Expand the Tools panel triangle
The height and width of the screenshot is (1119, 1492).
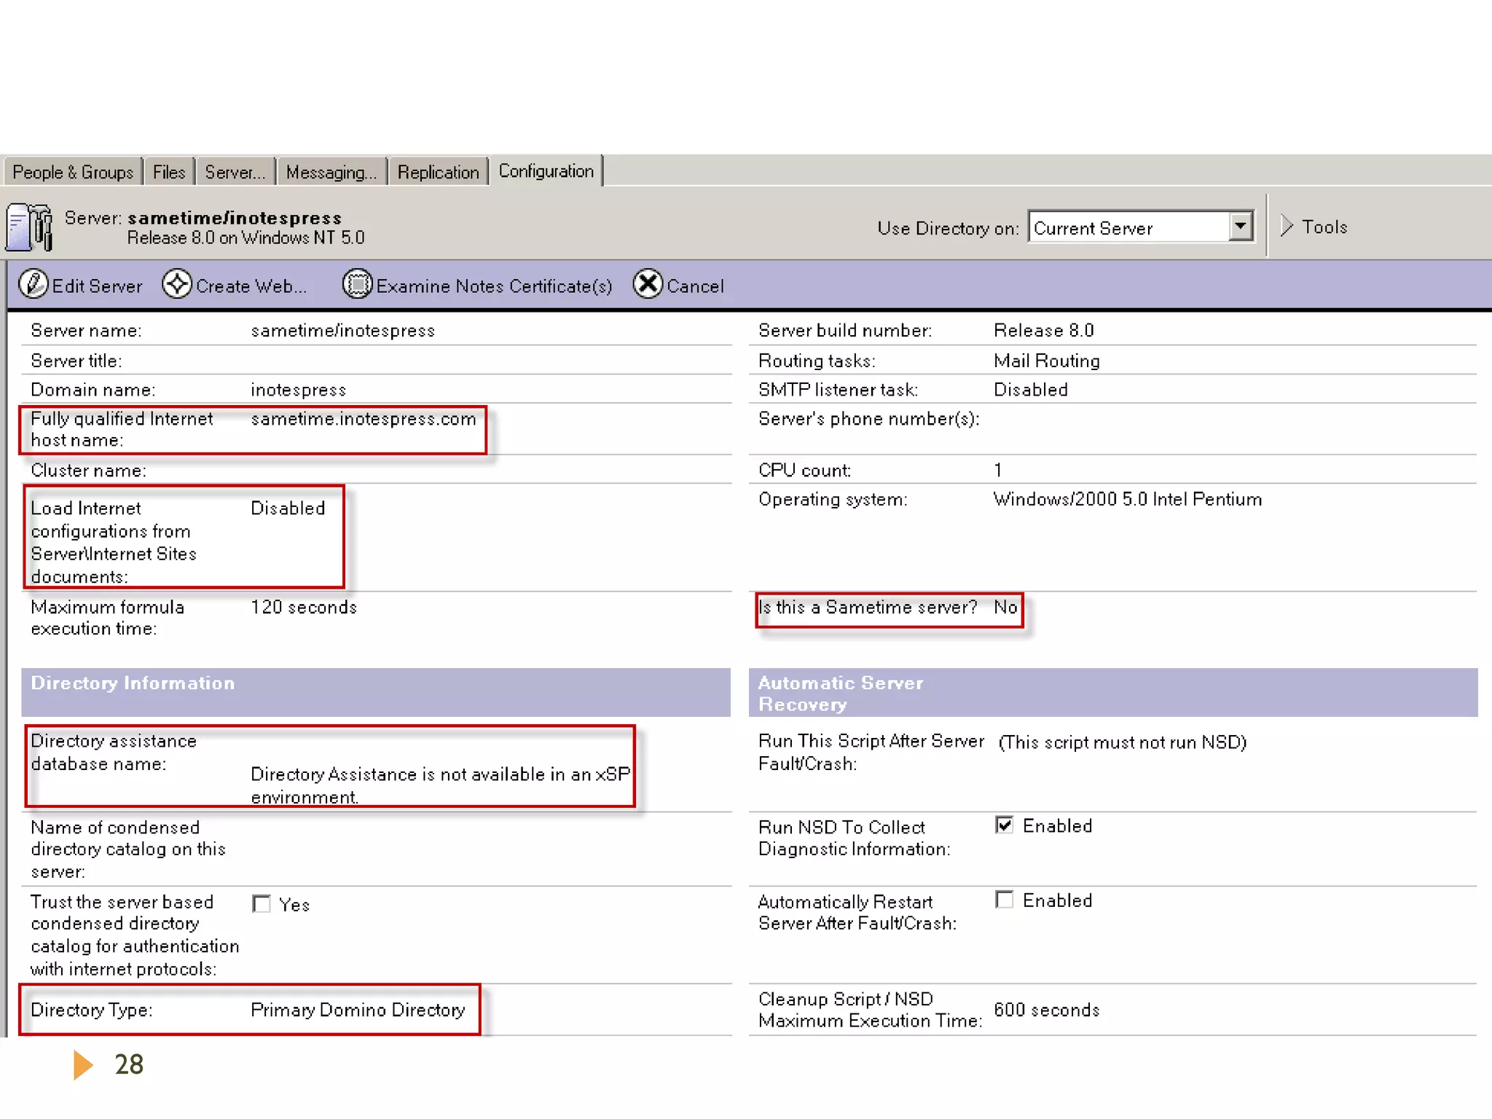[1287, 226]
